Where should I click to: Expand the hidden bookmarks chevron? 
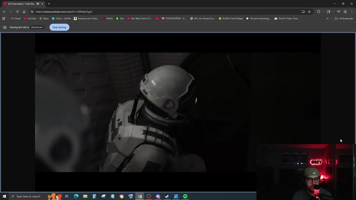click(327, 19)
